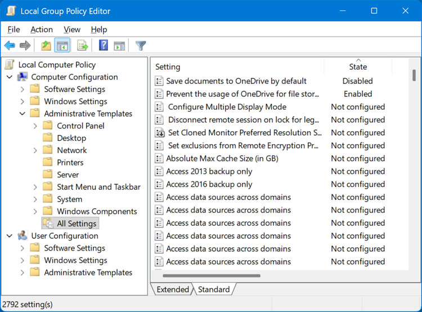Viewport: 422px width, 312px height.
Task: Click the horizontal scrollbar thumb
Action: click(212, 275)
